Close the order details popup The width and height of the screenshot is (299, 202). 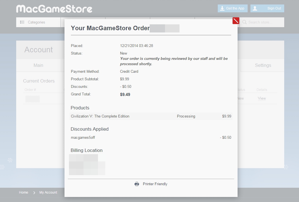click(236, 21)
